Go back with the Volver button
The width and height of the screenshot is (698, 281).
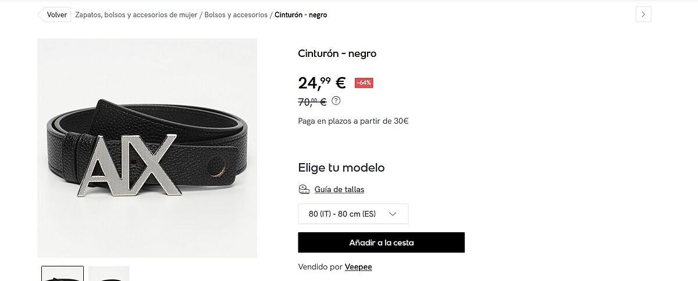(54, 15)
